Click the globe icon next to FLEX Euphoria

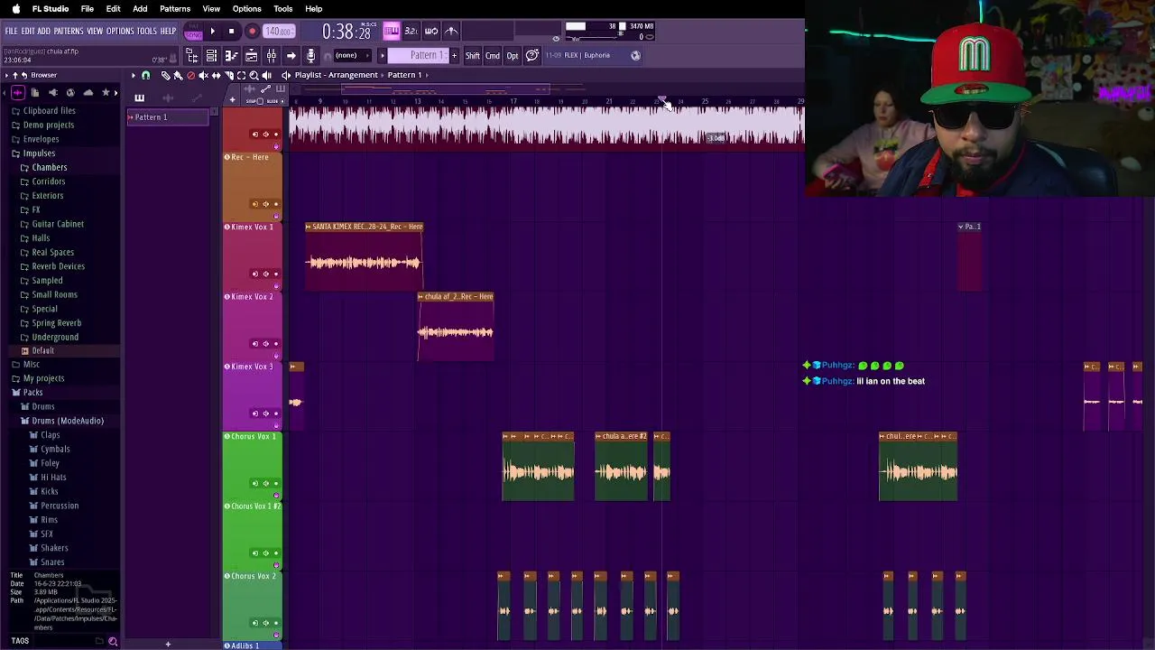tap(635, 55)
